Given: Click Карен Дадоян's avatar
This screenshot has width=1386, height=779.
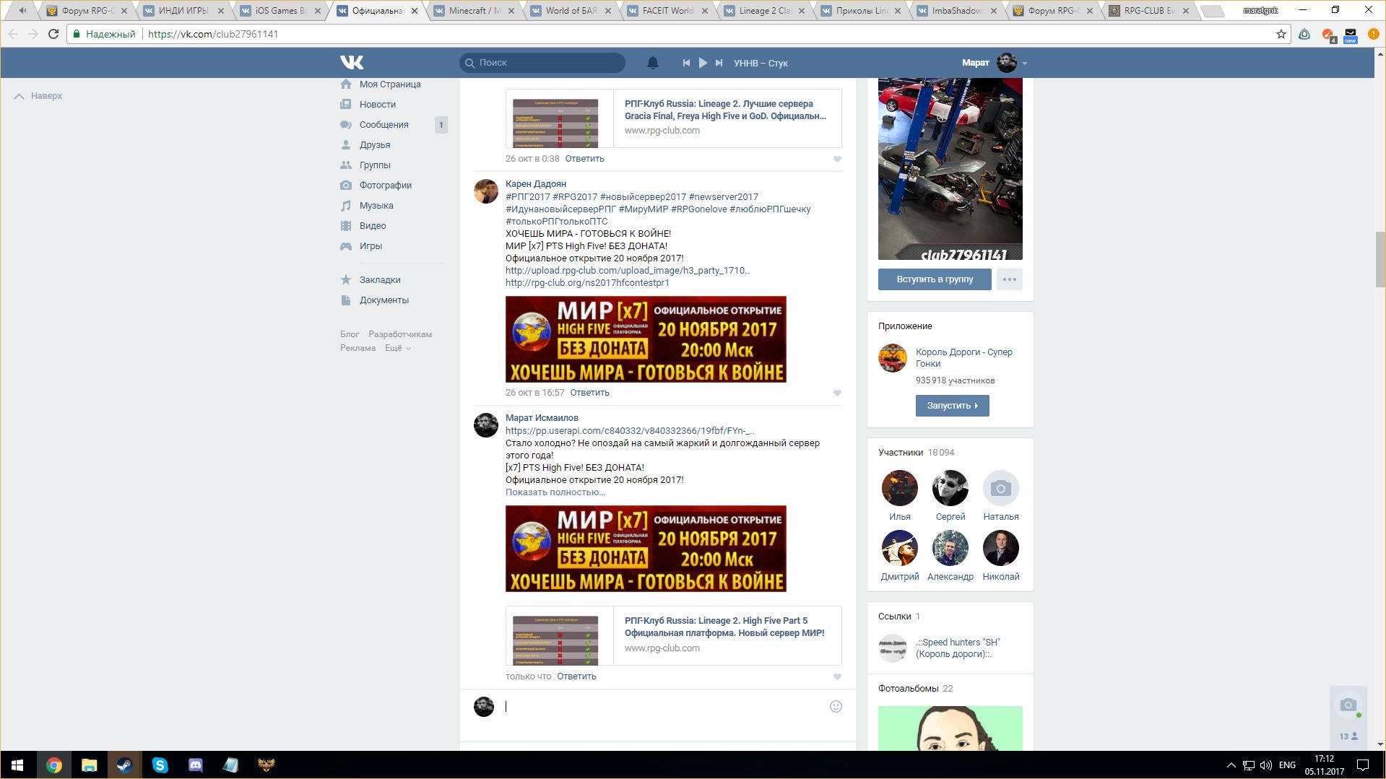Looking at the screenshot, I should click(x=486, y=191).
